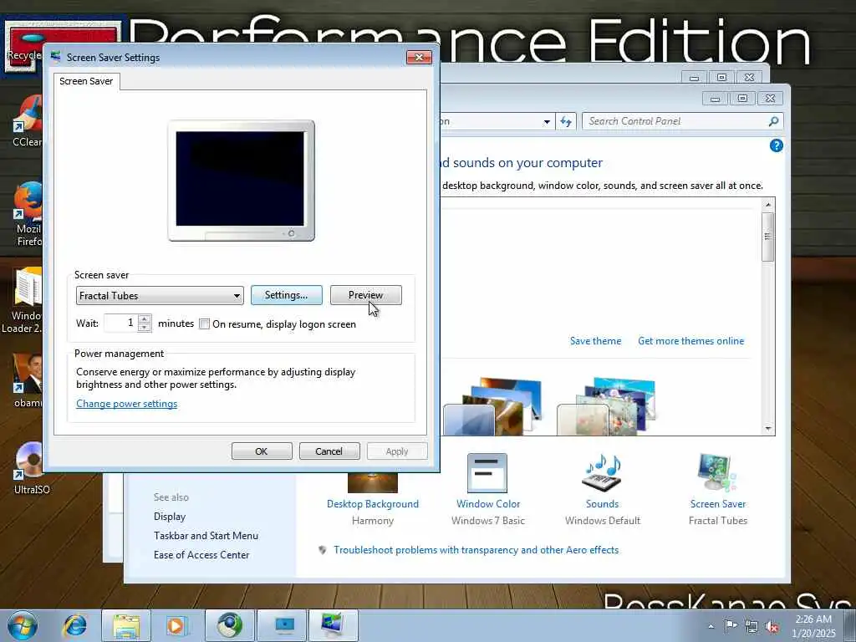Click Get more themes online link

pyautogui.click(x=691, y=341)
